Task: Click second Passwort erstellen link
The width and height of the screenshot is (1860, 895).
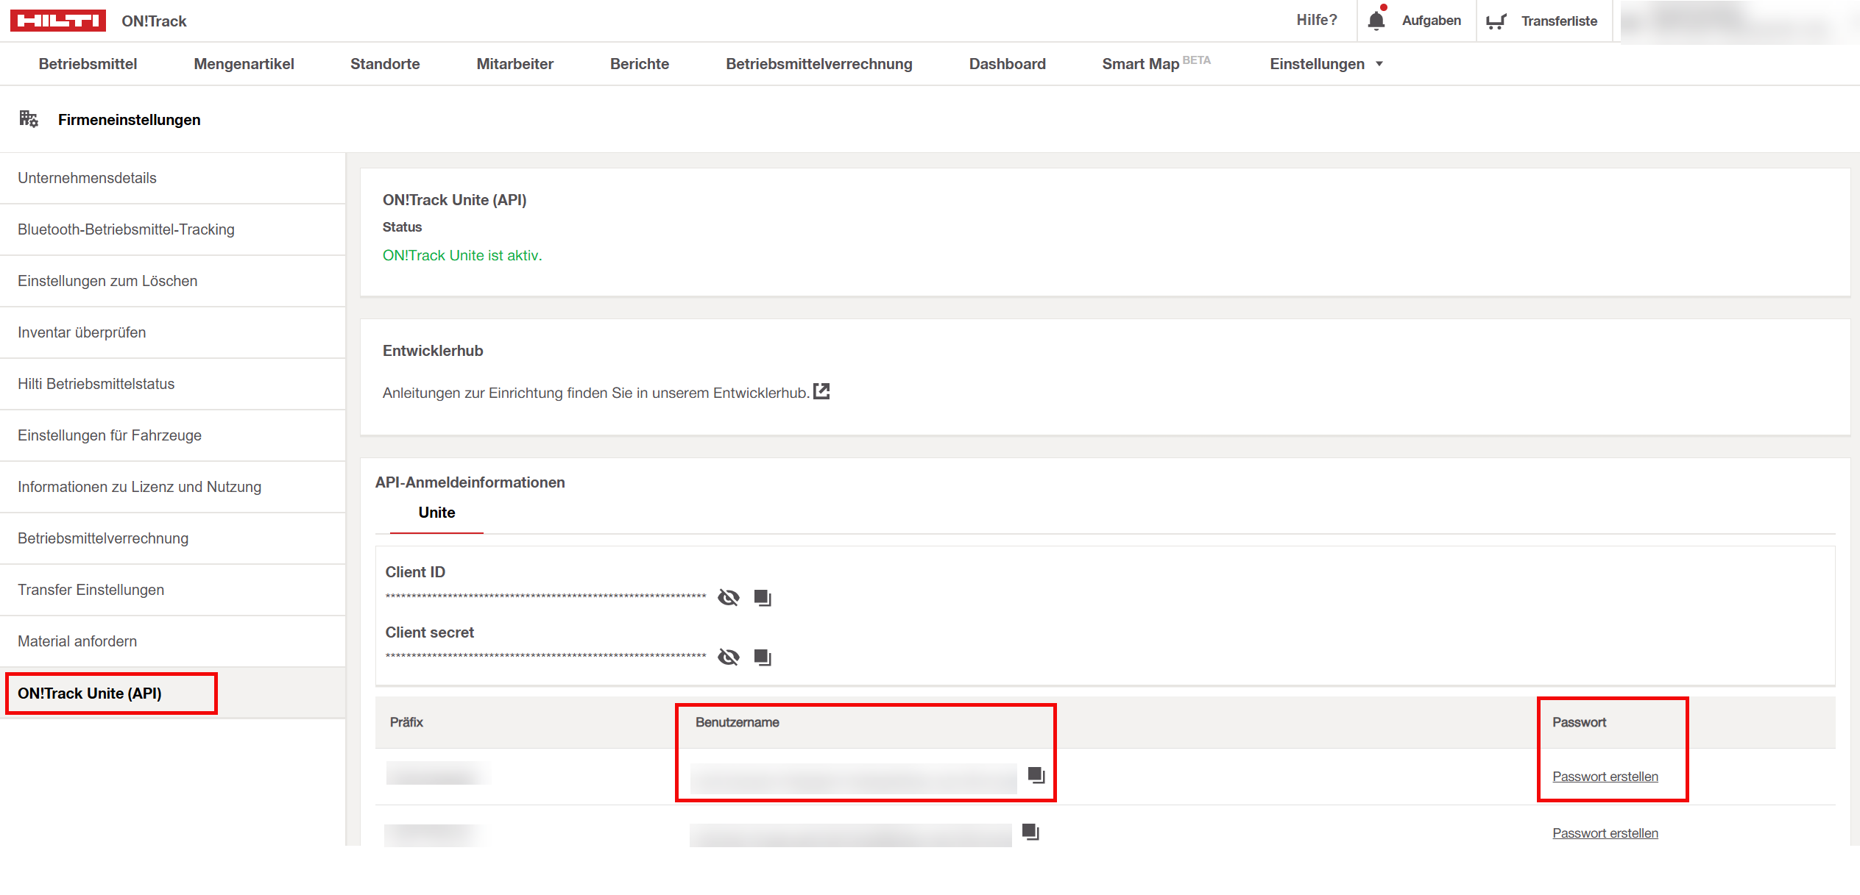Action: pyautogui.click(x=1605, y=833)
